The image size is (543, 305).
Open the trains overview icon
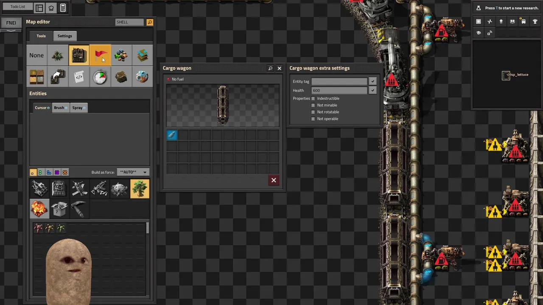(523, 22)
